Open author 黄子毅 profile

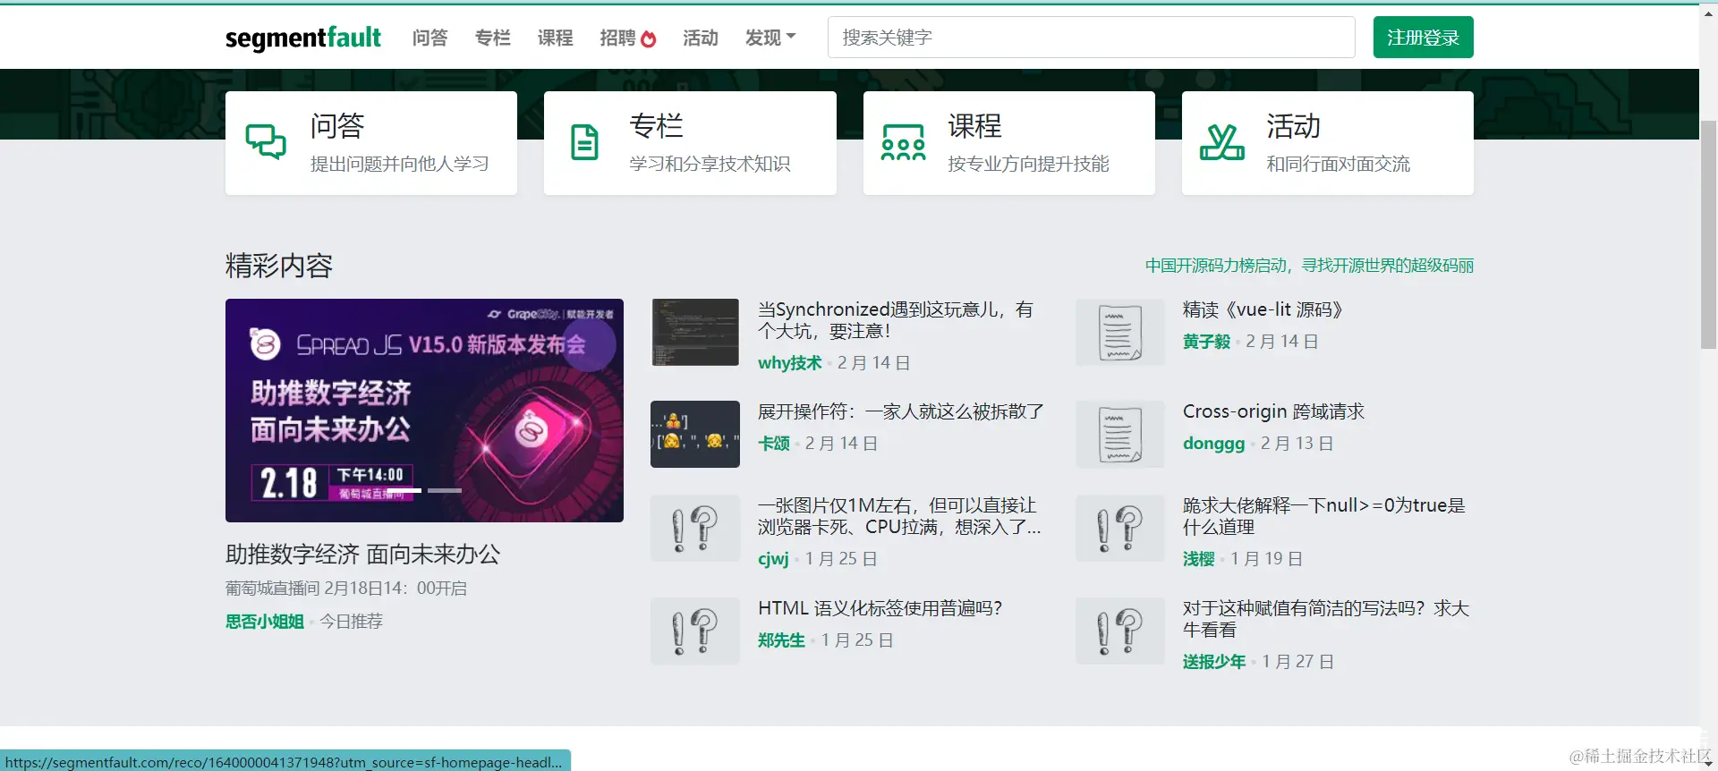pos(1206,342)
